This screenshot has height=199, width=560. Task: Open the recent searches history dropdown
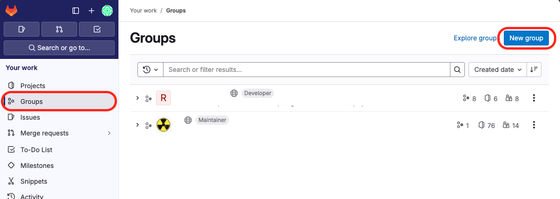click(150, 70)
